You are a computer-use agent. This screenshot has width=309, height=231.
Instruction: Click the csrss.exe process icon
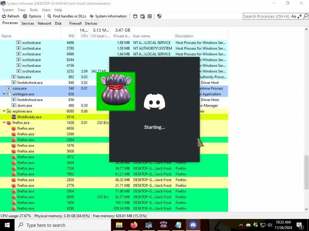9,88
